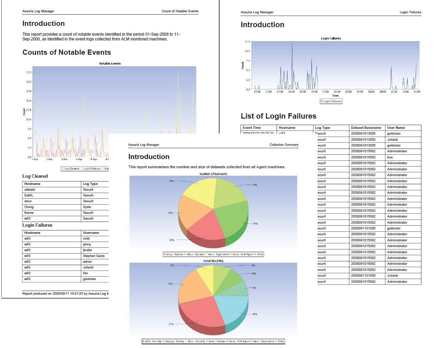Screen dimensions: 435x348
Task: Select the light blue 20% slice in Total Size pie
Action: click(231, 309)
